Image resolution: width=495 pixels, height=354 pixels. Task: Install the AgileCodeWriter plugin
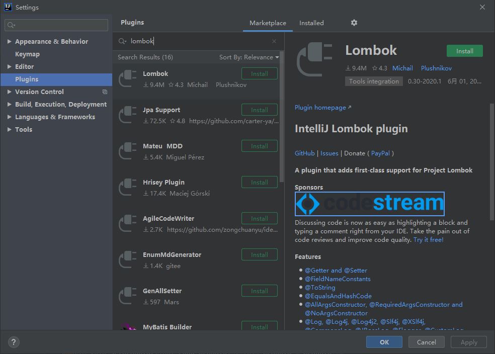pos(260,218)
